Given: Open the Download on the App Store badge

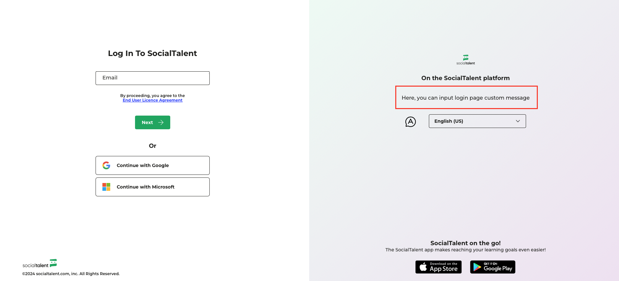Looking at the screenshot, I should pyautogui.click(x=439, y=267).
